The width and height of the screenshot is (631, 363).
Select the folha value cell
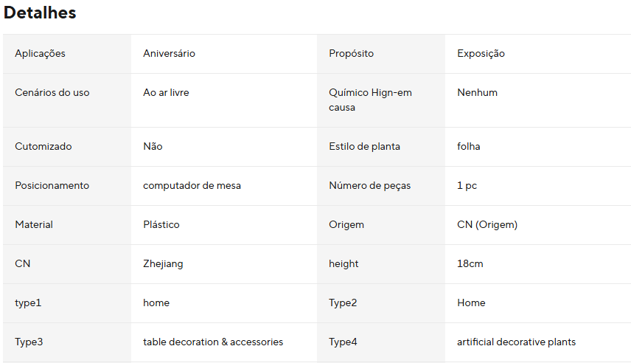537,147
